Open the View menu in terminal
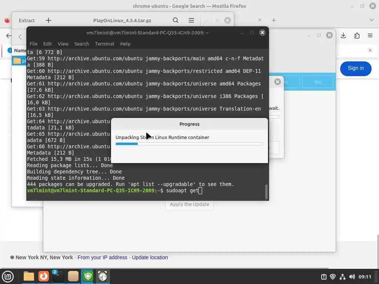The width and height of the screenshot is (379, 284). pos(63,44)
